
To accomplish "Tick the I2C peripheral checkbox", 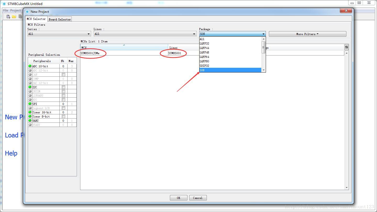I will (x=63, y=87).
